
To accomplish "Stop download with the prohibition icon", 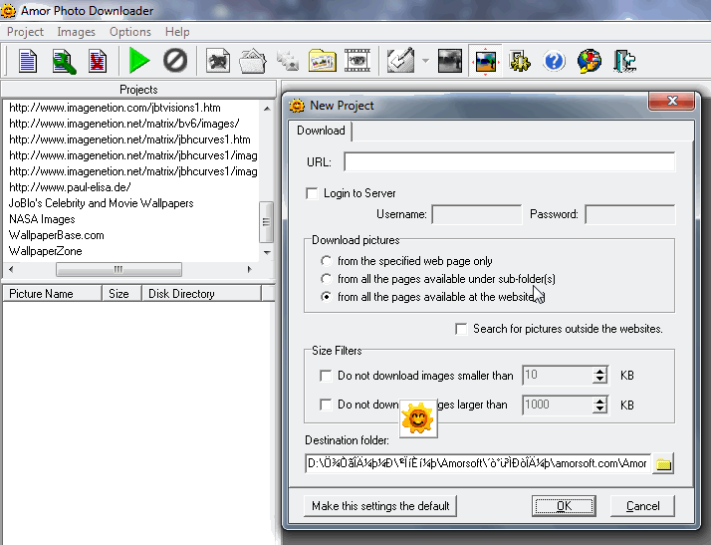I will coord(175,61).
